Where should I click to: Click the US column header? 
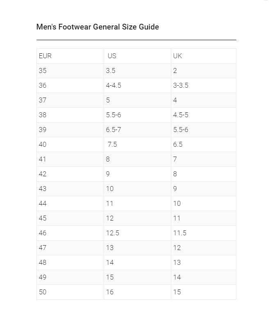112,56
